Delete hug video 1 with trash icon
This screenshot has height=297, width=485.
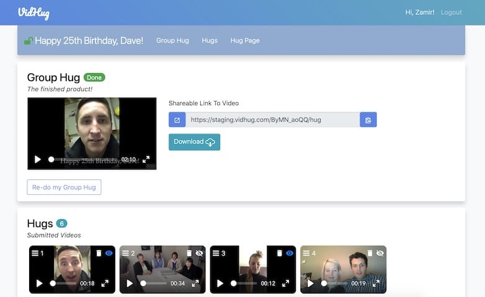[x=99, y=253]
